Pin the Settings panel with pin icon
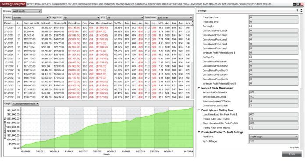The width and height of the screenshot is (307, 161). point(297,10)
